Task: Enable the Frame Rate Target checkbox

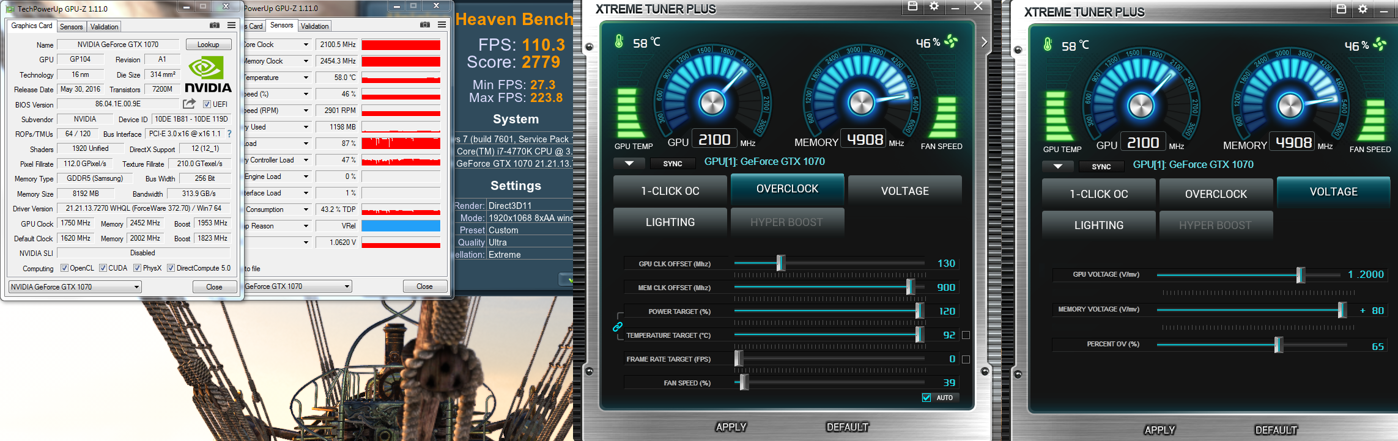Action: [x=966, y=359]
